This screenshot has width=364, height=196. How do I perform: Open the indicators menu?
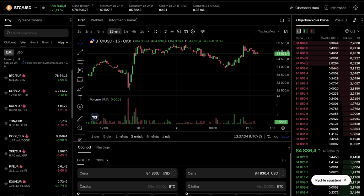point(165,32)
